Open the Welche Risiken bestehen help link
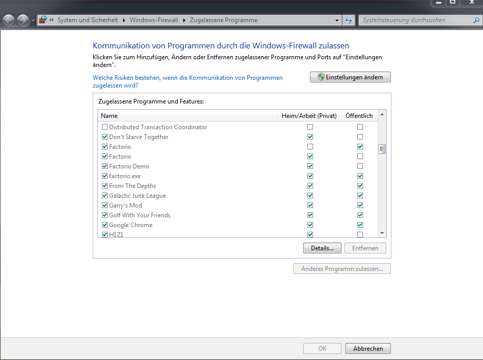Image resolution: width=483 pixels, height=360 pixels. point(187,81)
